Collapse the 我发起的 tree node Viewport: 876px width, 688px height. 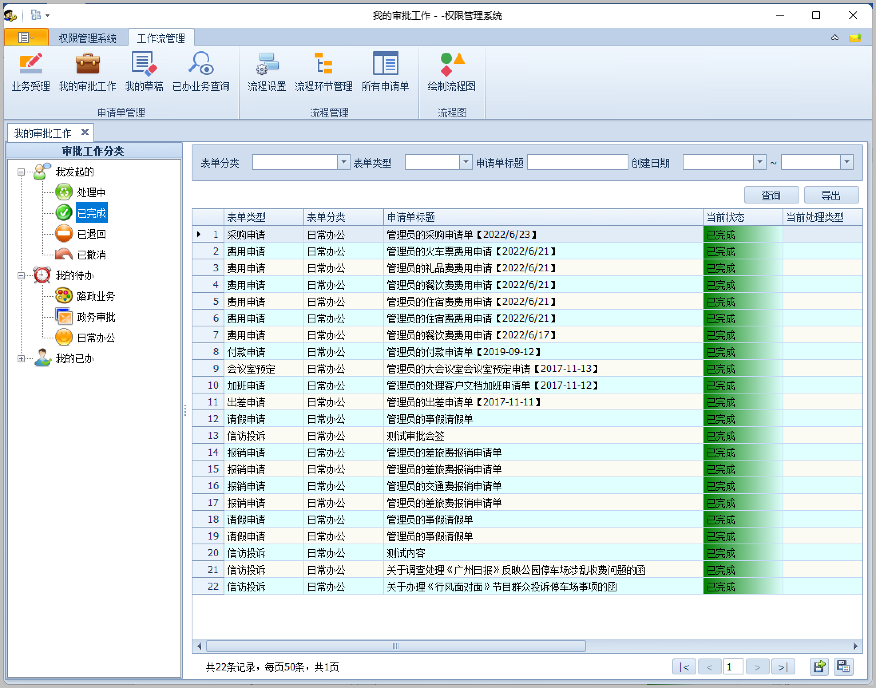pyautogui.click(x=21, y=172)
